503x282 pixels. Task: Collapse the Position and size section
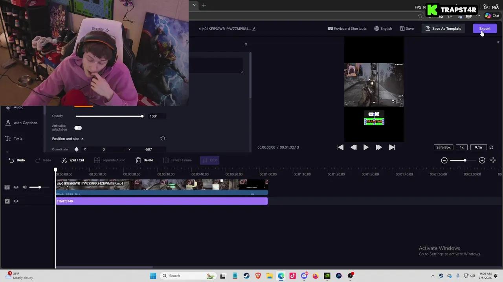[68, 139]
